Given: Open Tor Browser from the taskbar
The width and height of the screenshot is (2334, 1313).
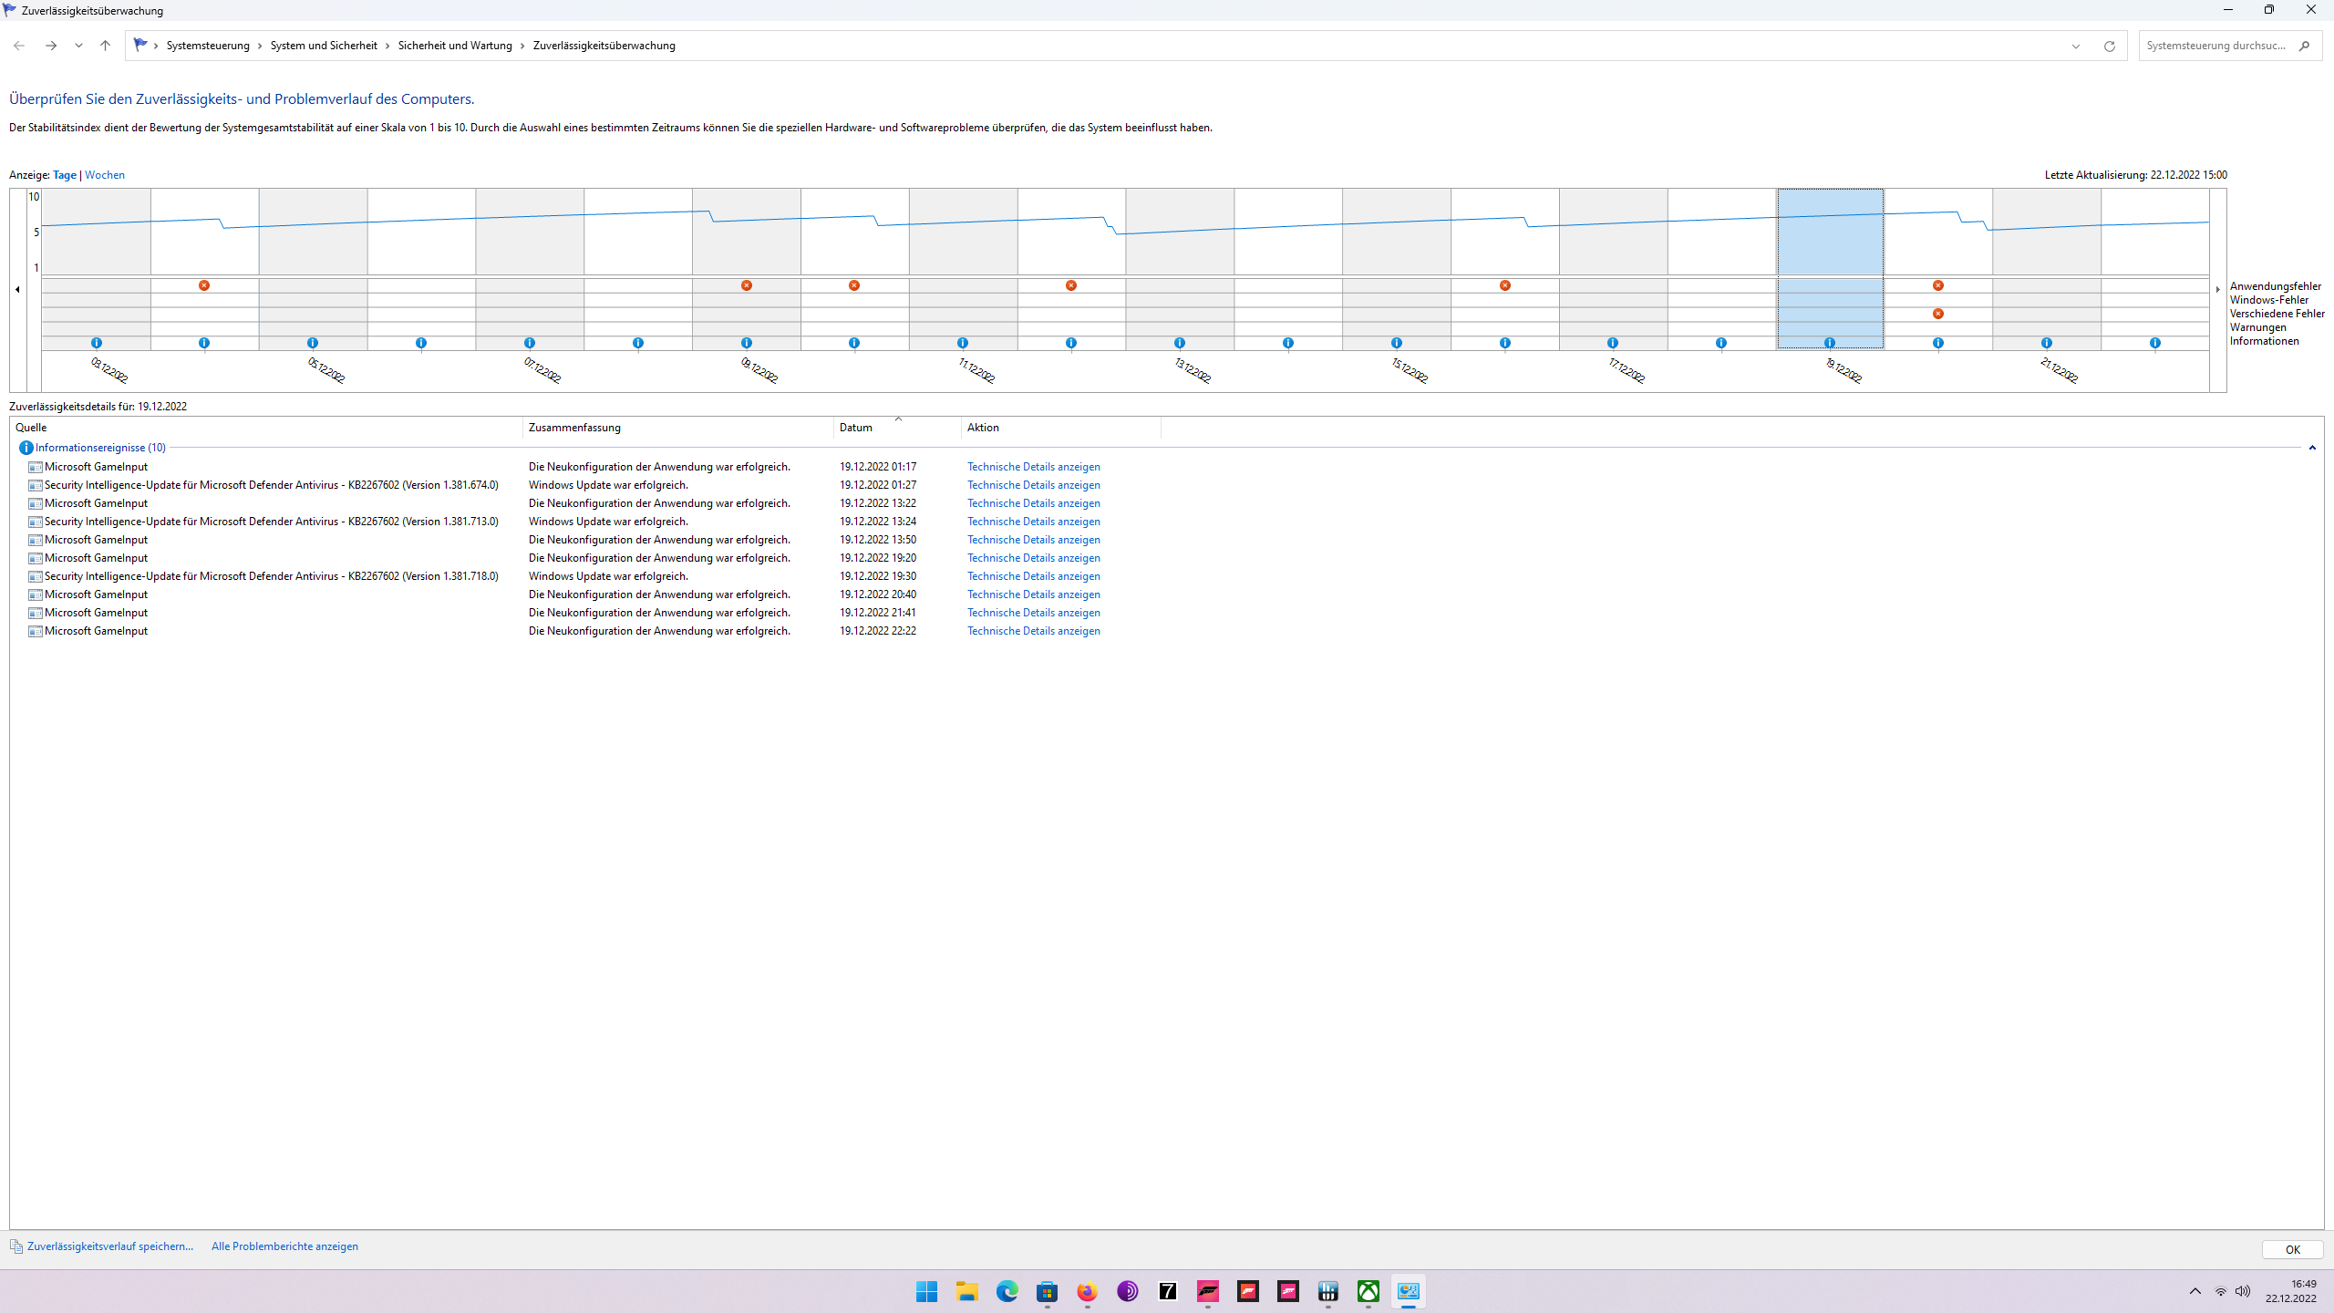Looking at the screenshot, I should (1127, 1292).
